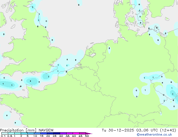Click the 35–40 mm legend swatch
Viewport: 178px width, 137px height.
pyautogui.click(x=69, y=133)
